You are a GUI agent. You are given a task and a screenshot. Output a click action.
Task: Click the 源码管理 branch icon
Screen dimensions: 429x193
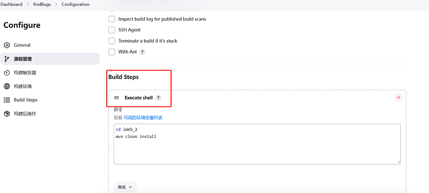pyautogui.click(x=7, y=59)
